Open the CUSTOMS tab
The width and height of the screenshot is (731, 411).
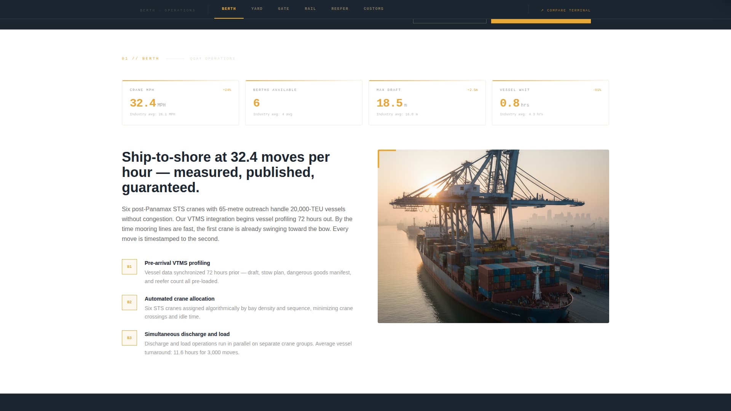373,8
